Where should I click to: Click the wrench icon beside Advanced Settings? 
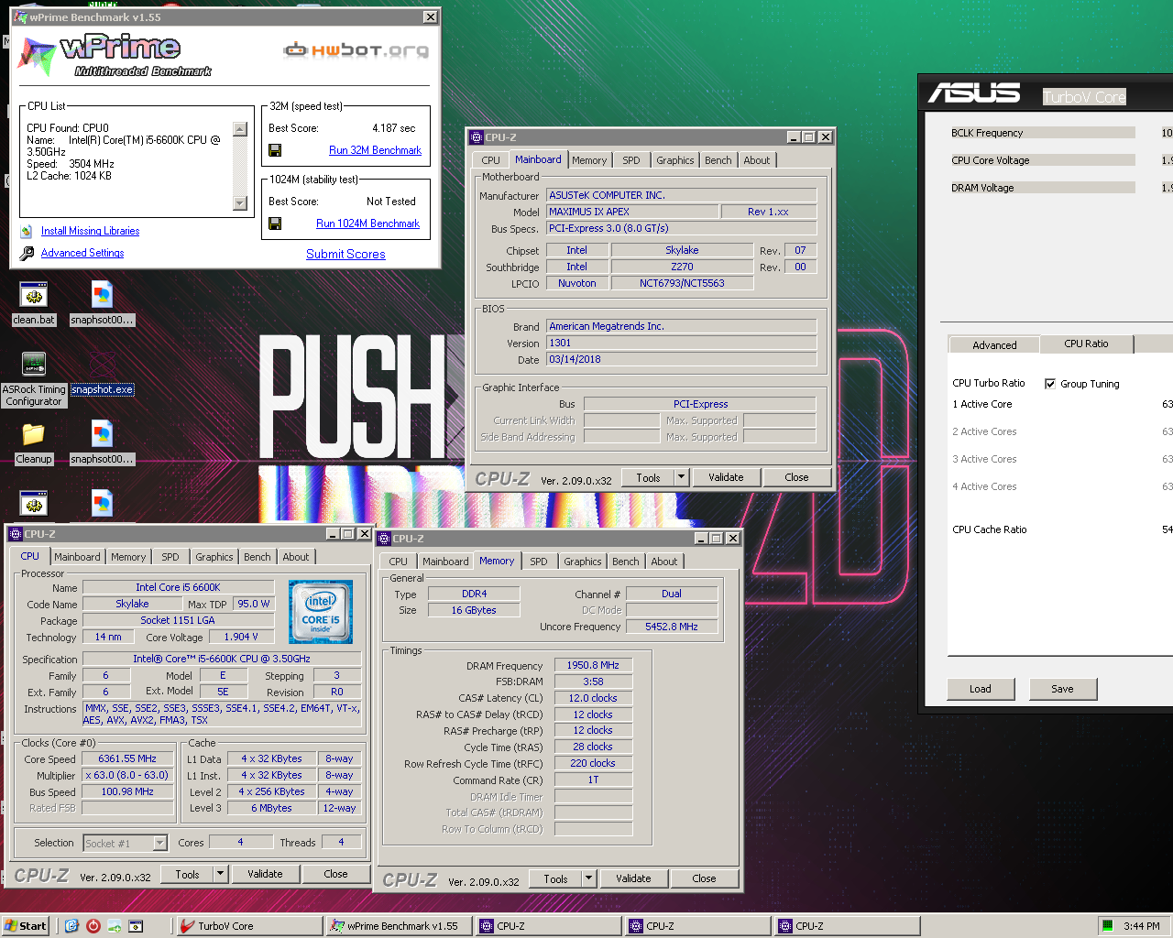[27, 253]
